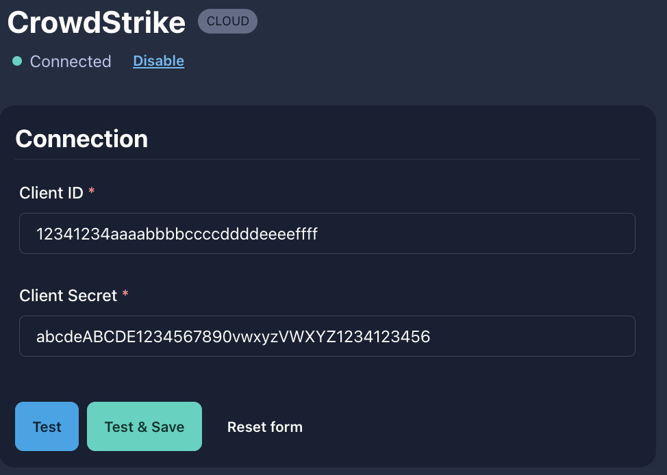Disable the CrowdStrike integration
Viewport: 667px width, 475px height.
158,61
